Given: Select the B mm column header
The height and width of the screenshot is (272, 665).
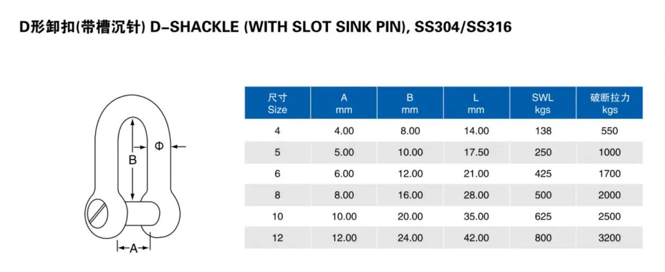Looking at the screenshot, I should (410, 103).
